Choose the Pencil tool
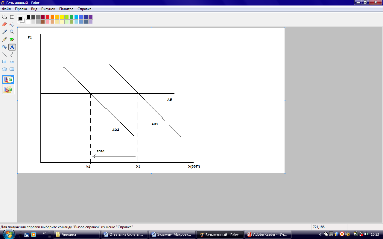The height and width of the screenshot is (239, 383). coord(4,39)
